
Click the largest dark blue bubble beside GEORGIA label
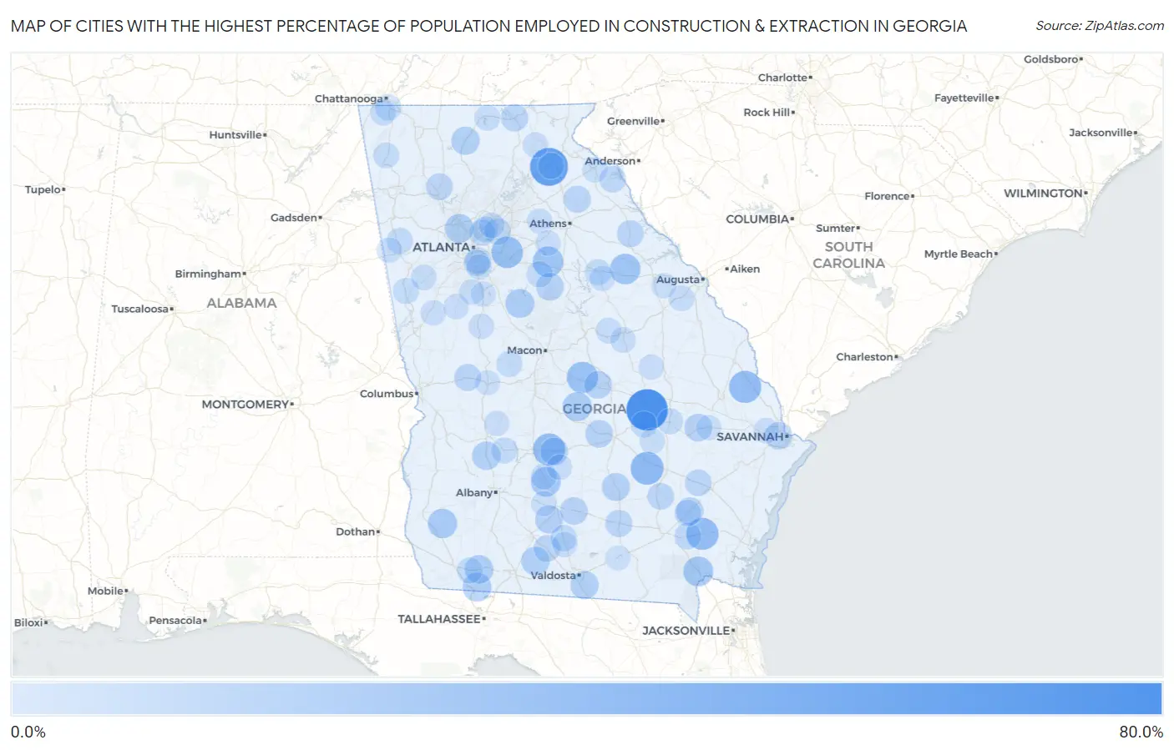click(x=646, y=410)
